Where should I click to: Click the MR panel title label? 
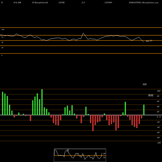coord(145,84)
